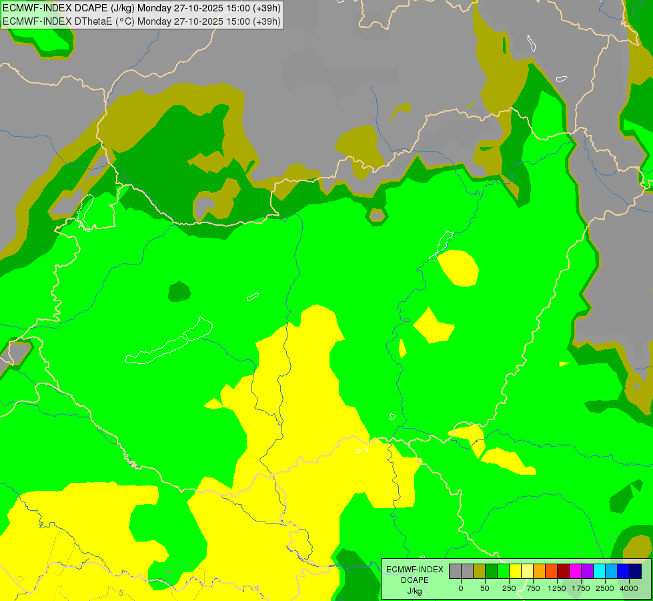Click the legend value 50

485,588
